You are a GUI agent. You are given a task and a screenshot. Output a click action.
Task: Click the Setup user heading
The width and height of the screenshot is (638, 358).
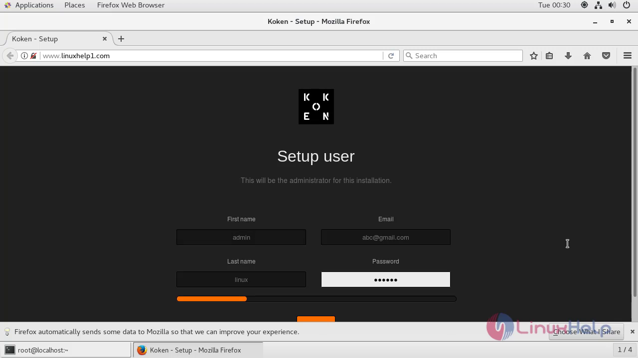316,156
